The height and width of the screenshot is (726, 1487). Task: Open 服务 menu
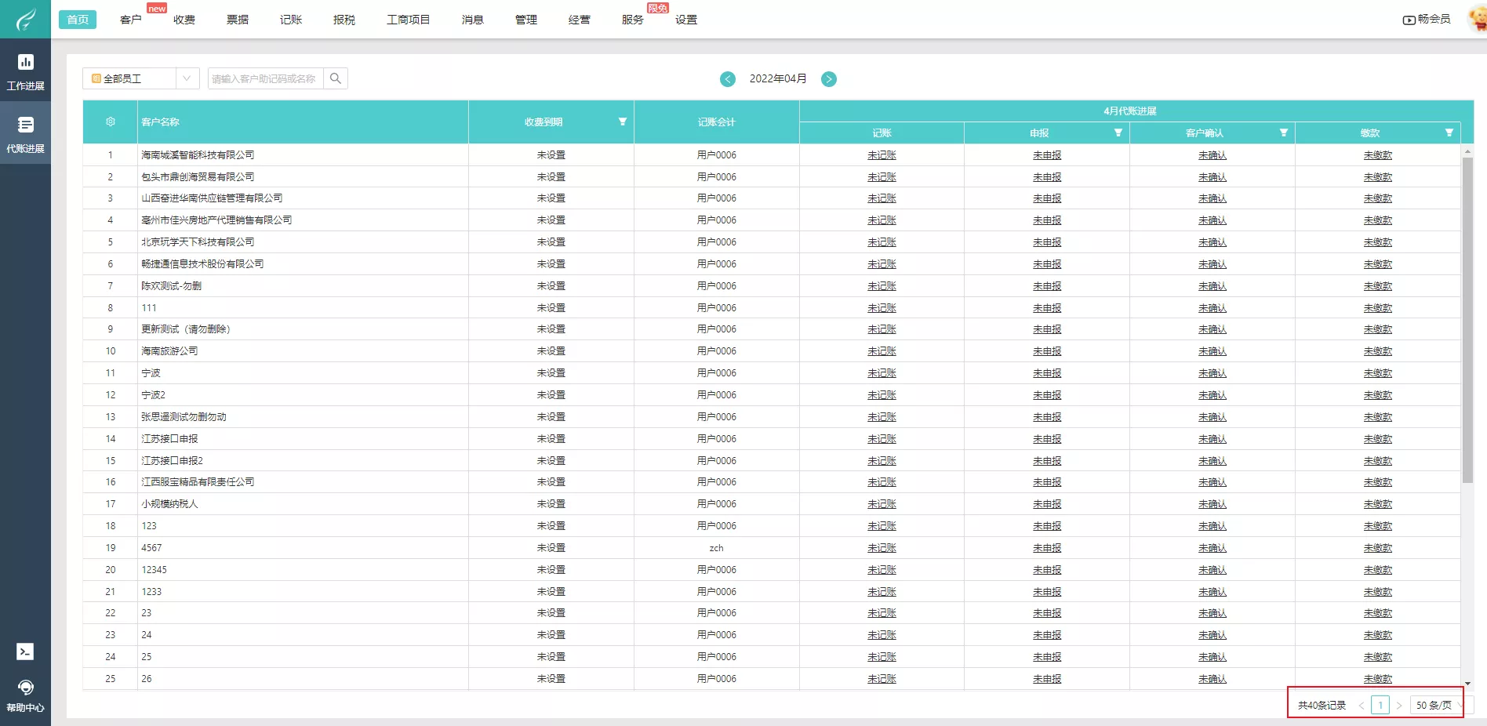tap(633, 20)
